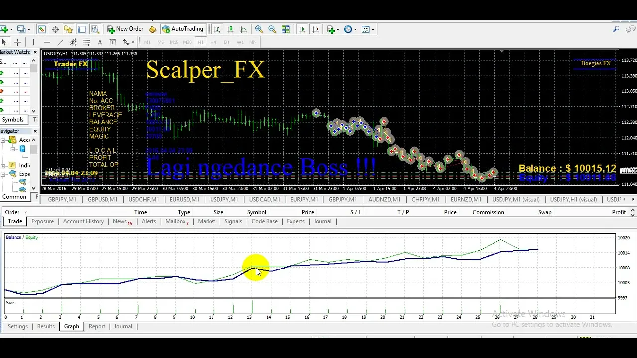The width and height of the screenshot is (637, 358).
Task: Open the News terminal tab
Action: click(x=122, y=222)
